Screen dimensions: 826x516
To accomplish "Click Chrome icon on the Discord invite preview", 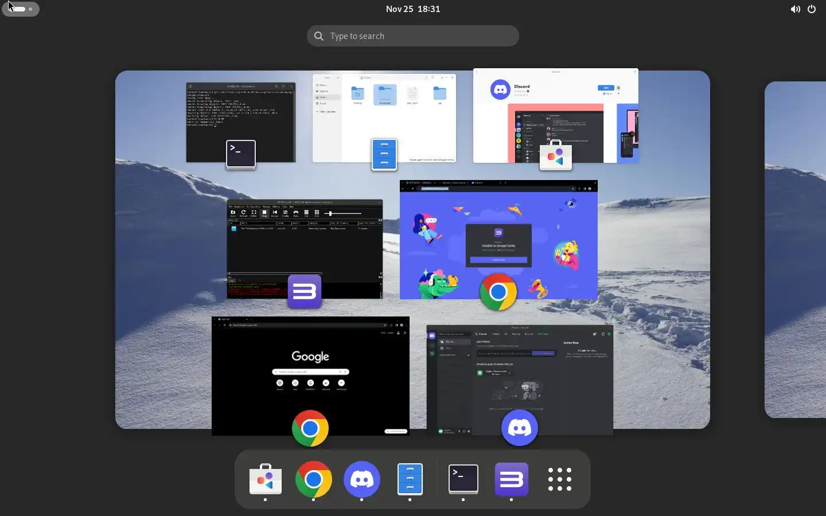I will coord(498,292).
